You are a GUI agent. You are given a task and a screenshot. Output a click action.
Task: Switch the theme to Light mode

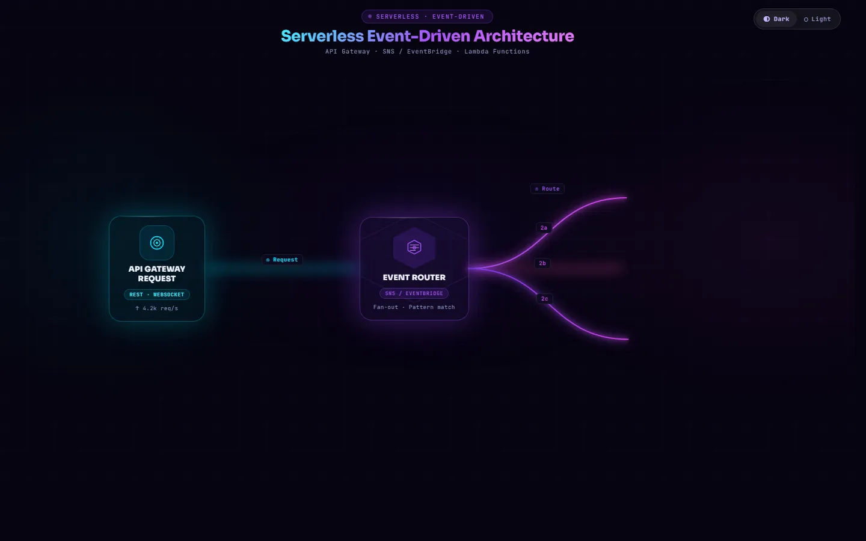[817, 19]
